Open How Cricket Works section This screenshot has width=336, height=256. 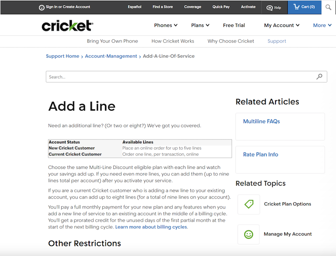[x=173, y=41]
